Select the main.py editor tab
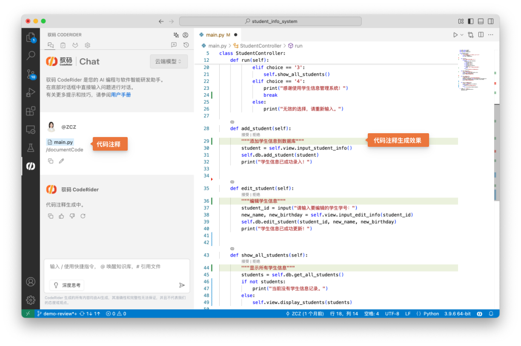 coord(218,35)
